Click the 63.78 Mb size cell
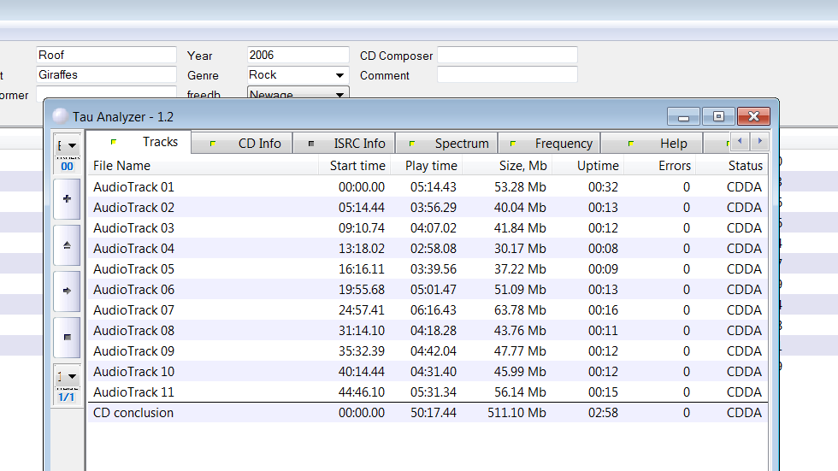This screenshot has height=471, width=838. click(x=520, y=310)
